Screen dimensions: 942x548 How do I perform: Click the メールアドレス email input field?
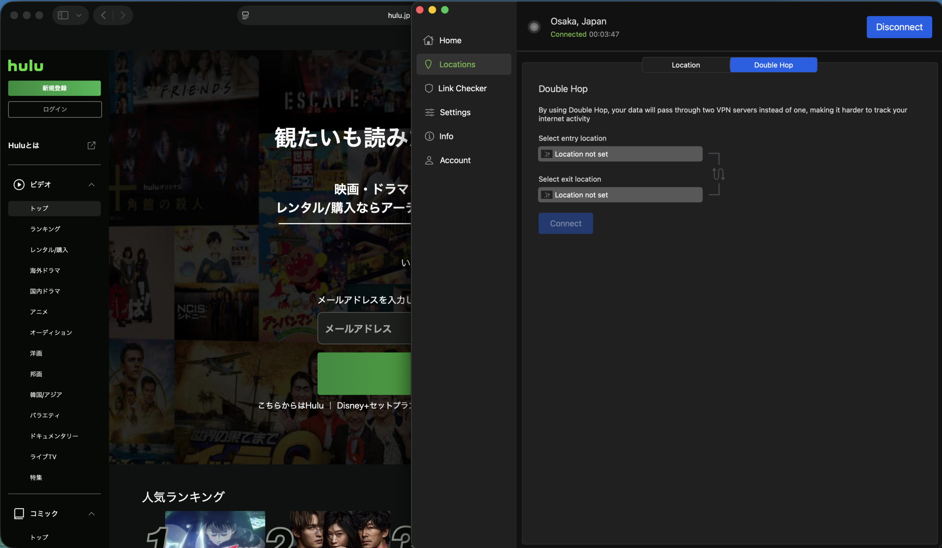[364, 328]
